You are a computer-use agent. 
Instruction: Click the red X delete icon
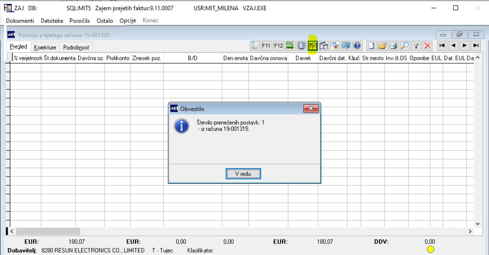coord(428,46)
